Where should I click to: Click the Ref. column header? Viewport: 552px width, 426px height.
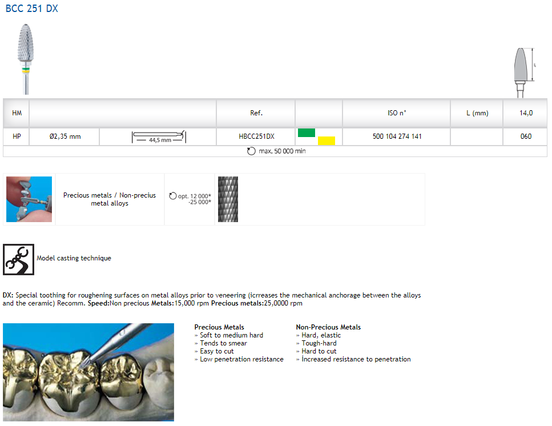point(256,113)
